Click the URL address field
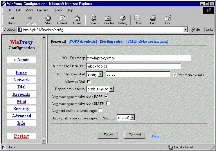 [x=102, y=30]
